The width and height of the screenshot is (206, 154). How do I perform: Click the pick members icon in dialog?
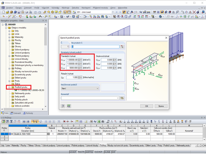tap(122, 47)
